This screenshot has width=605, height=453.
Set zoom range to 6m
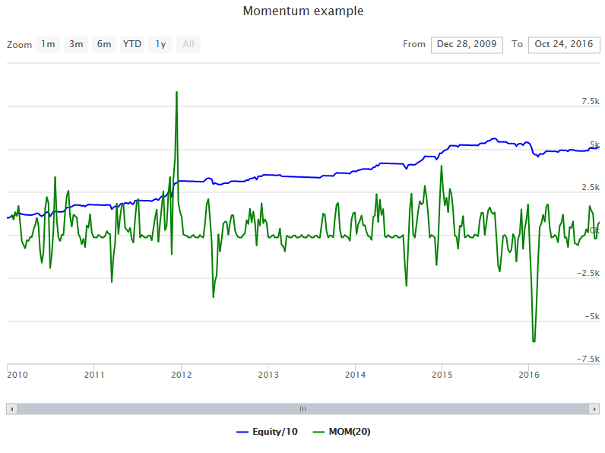coord(104,45)
